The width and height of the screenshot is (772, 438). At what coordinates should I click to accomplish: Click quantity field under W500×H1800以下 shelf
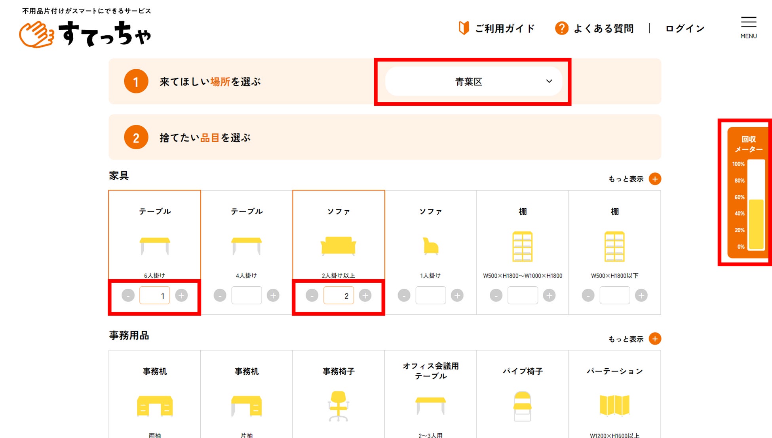[614, 295]
